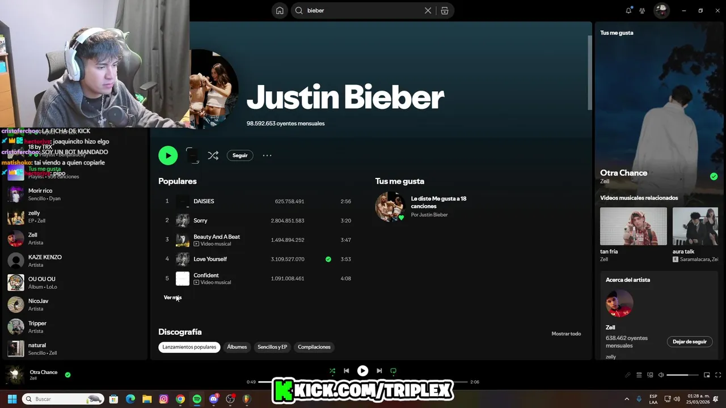Play Justin Bieber with the green play button
Image resolution: width=726 pixels, height=408 pixels.
tap(168, 155)
